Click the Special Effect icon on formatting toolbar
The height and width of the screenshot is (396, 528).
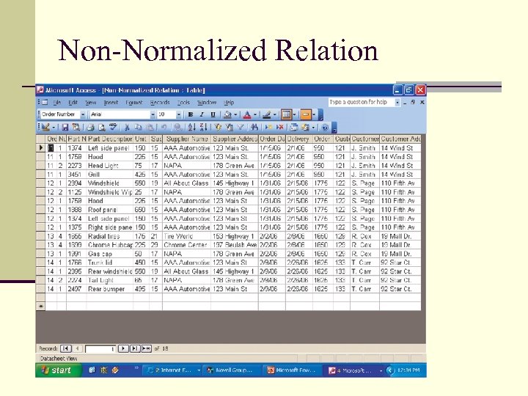[306, 114]
